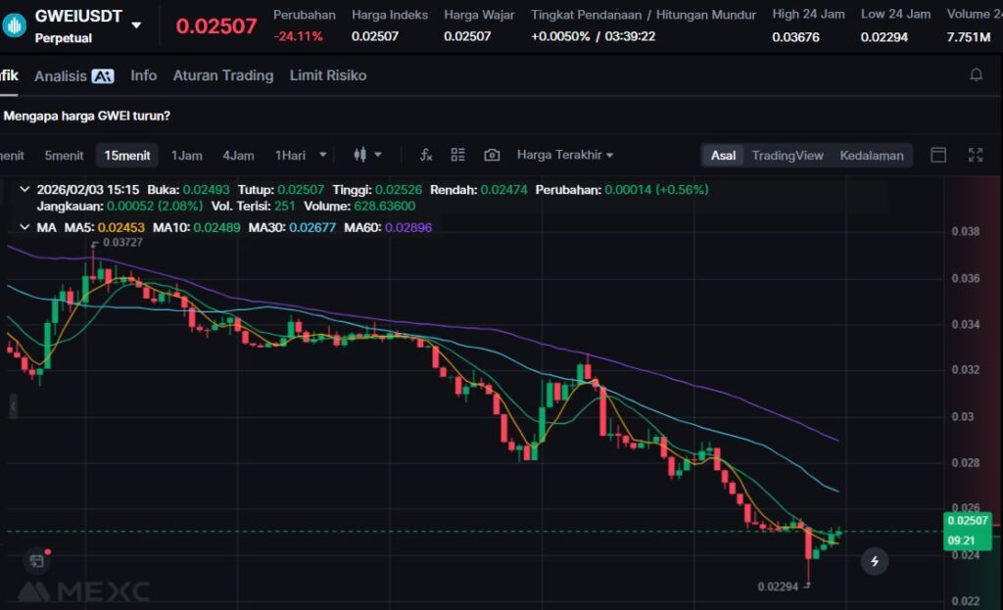Image resolution: width=1003 pixels, height=610 pixels.
Task: Click the notification bell icon
Action: [x=976, y=75]
